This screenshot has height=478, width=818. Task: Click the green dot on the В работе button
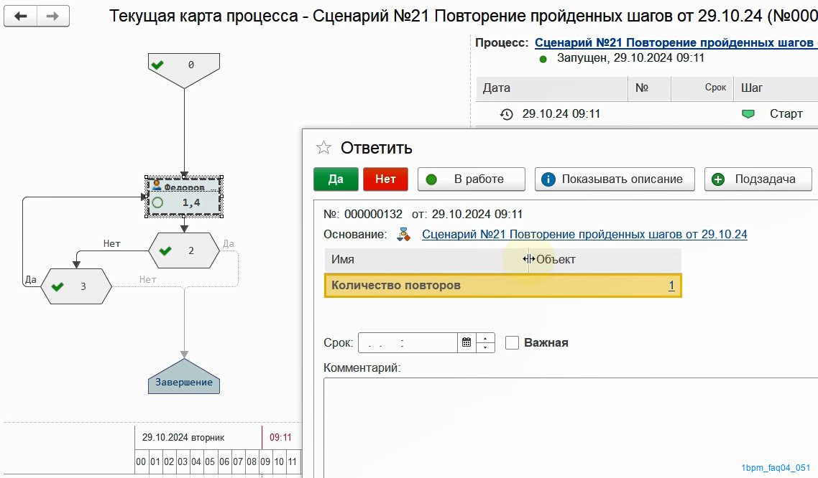[431, 179]
